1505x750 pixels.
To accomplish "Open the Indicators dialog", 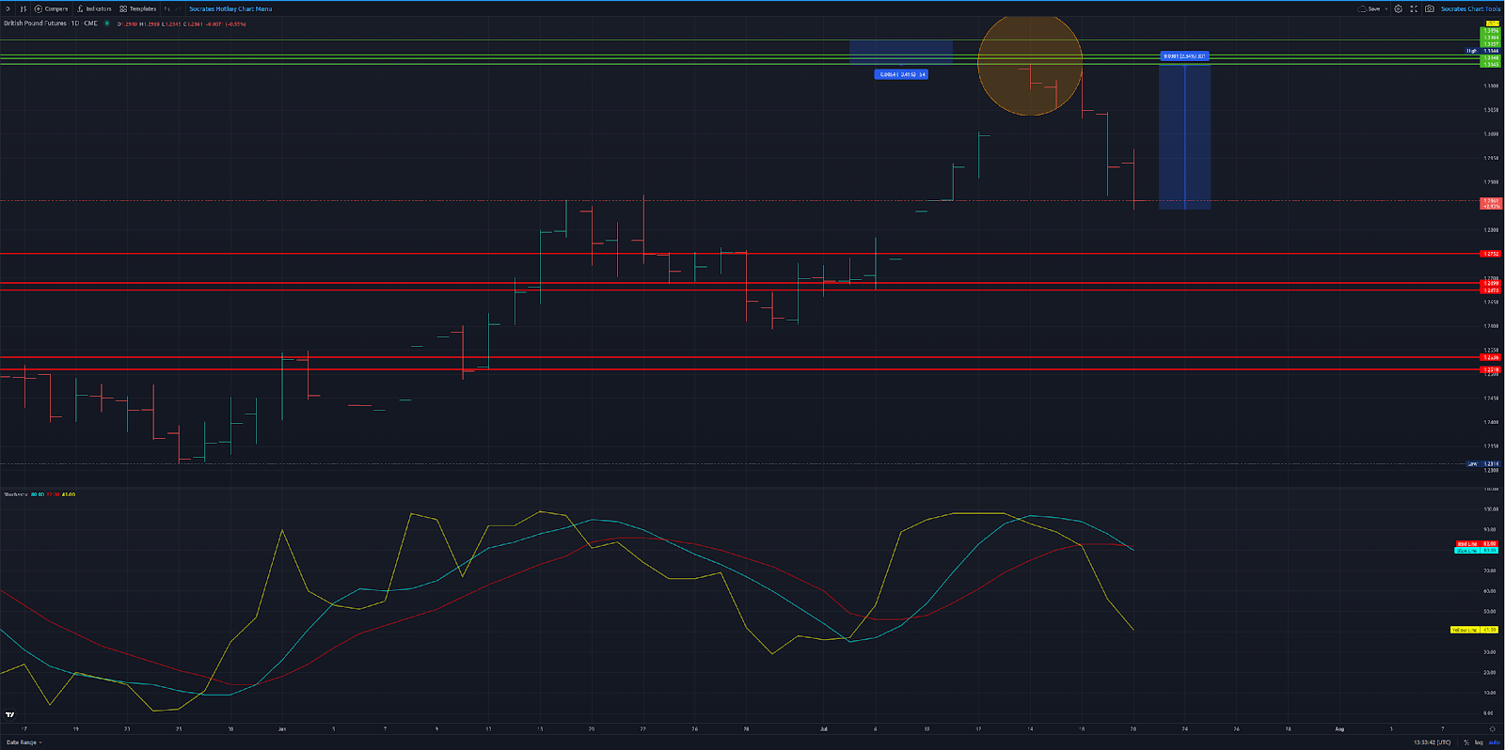I will pyautogui.click(x=94, y=8).
